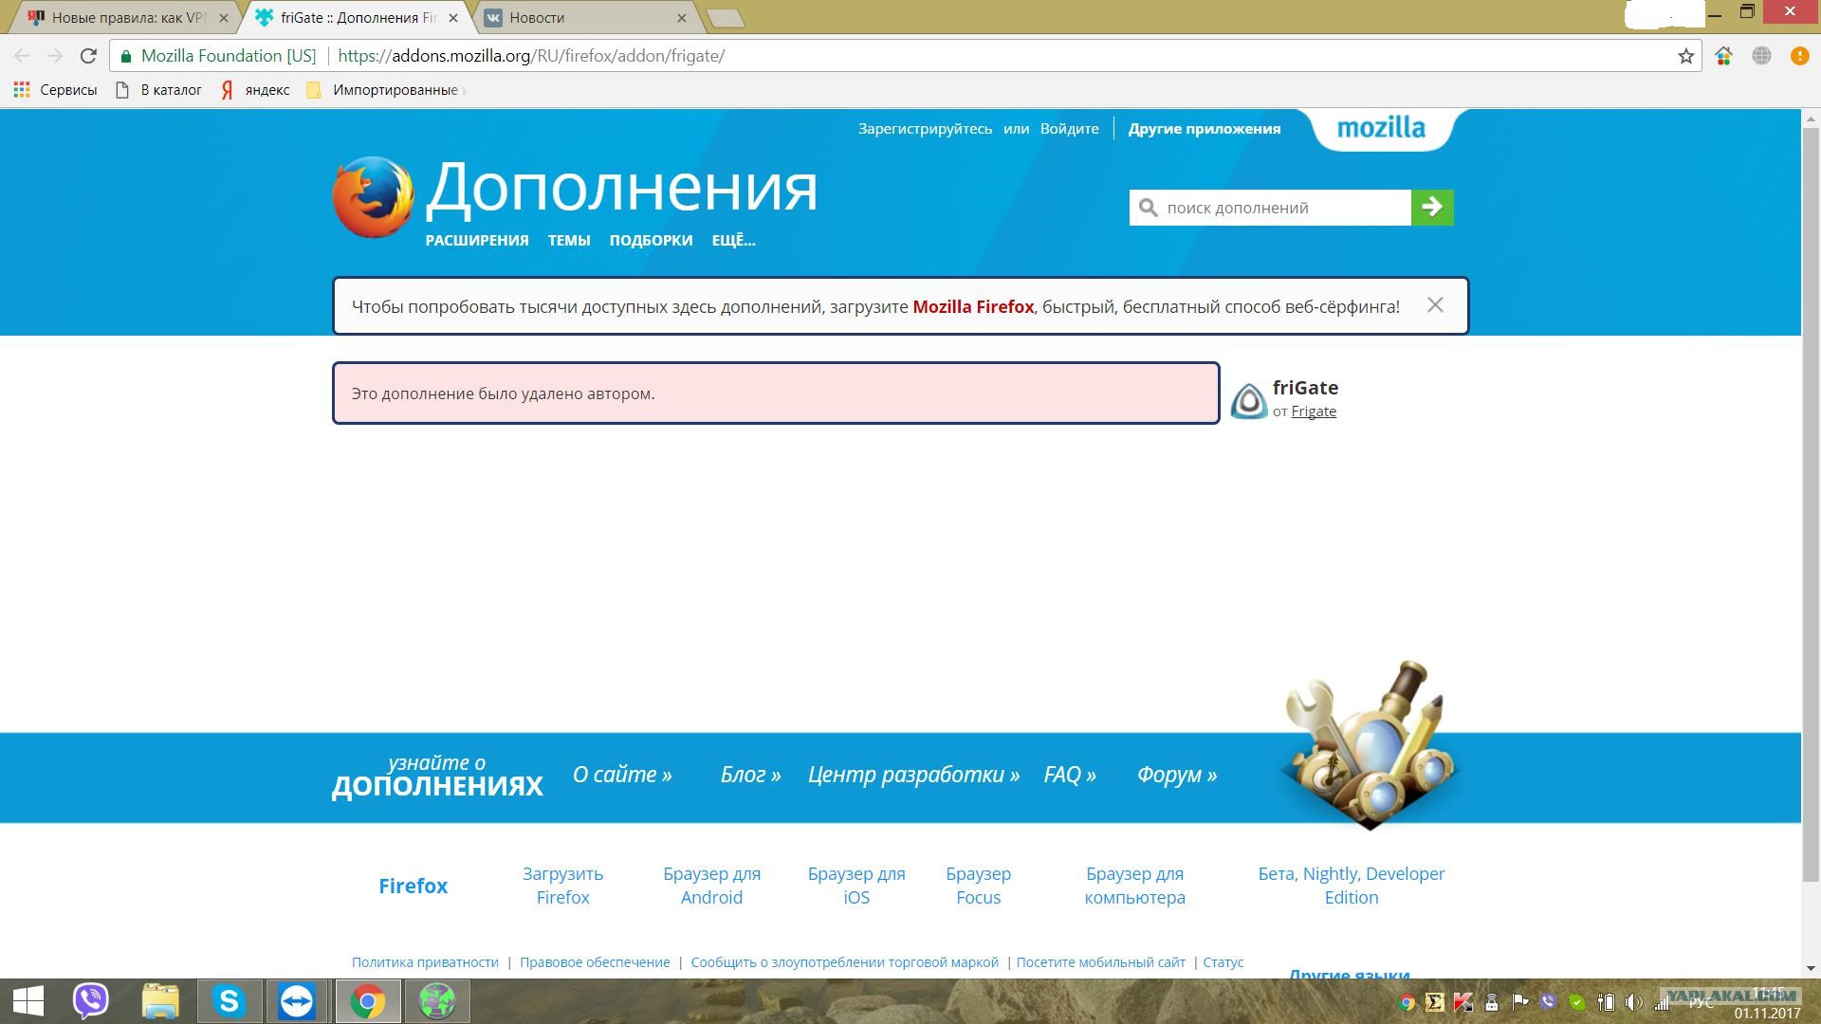Open the Сервисы apps shortcut
Viewport: 1821px width, 1024px height.
coord(55,90)
